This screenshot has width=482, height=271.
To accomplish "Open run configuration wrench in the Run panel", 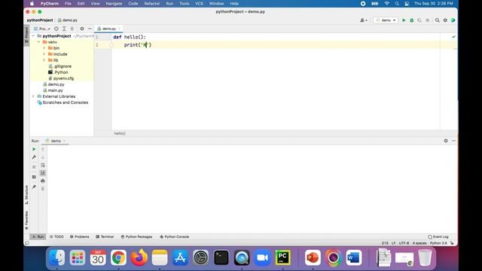I will click(x=34, y=157).
